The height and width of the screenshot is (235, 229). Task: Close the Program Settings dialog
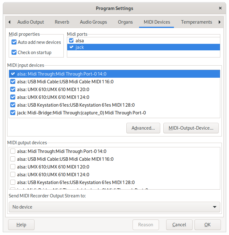point(220,8)
